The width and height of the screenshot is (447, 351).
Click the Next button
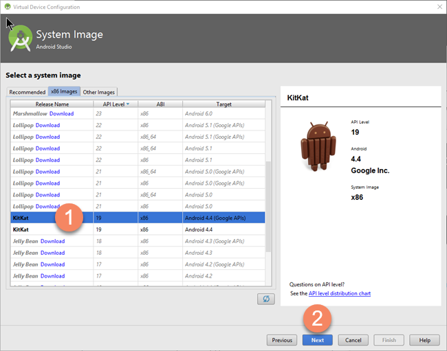pyautogui.click(x=317, y=340)
